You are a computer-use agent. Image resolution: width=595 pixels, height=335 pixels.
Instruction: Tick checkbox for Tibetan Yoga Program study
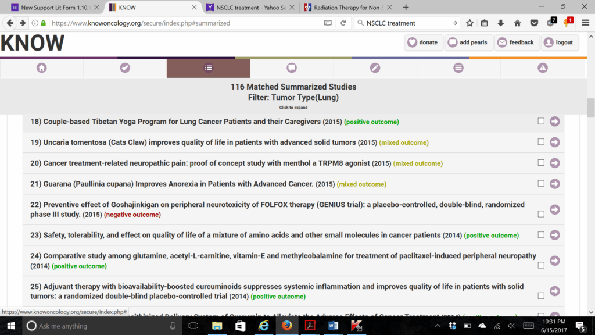click(x=541, y=122)
